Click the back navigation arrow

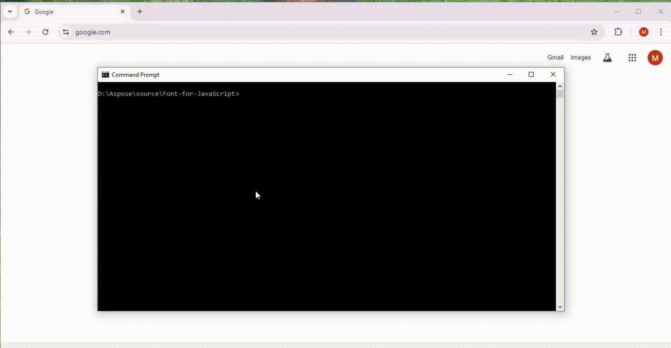pos(11,32)
